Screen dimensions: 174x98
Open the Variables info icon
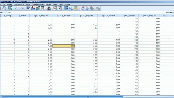coord(38,8)
